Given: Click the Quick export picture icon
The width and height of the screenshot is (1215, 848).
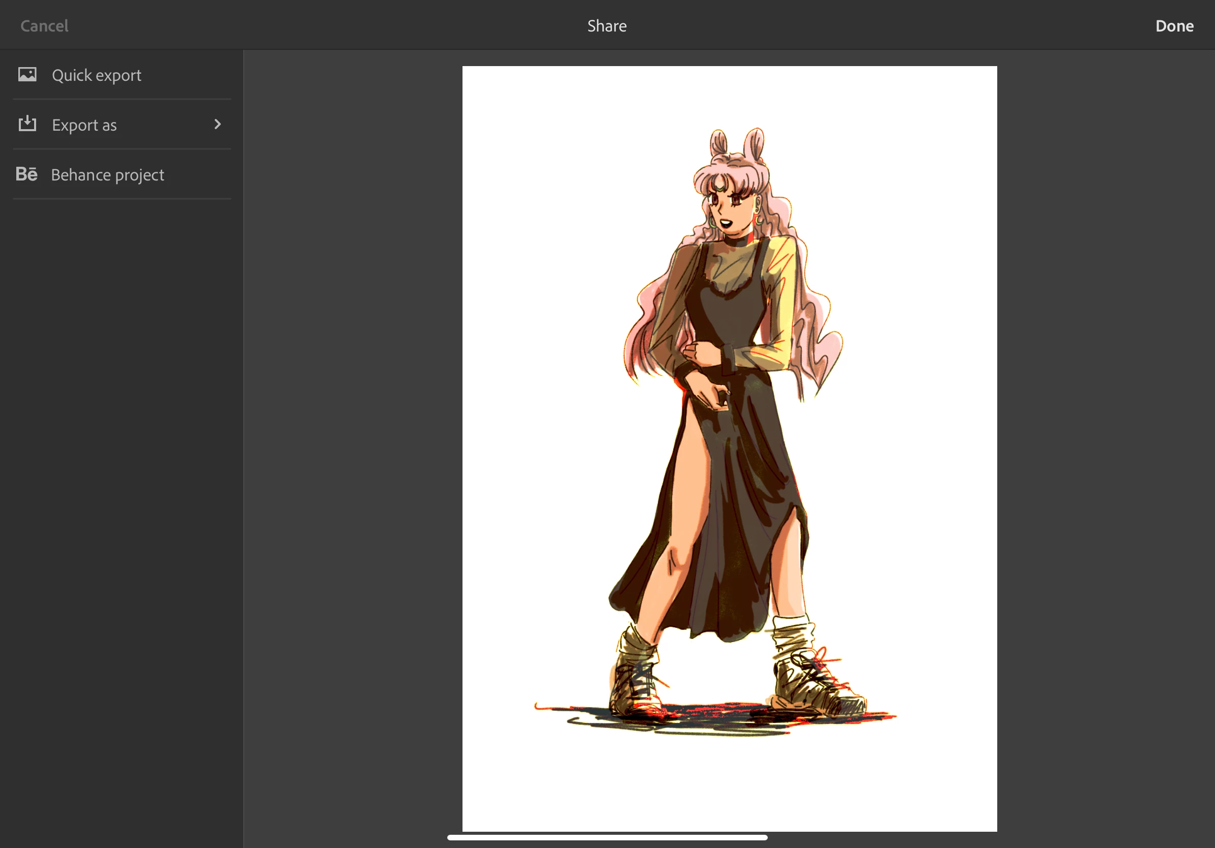Looking at the screenshot, I should tap(27, 75).
